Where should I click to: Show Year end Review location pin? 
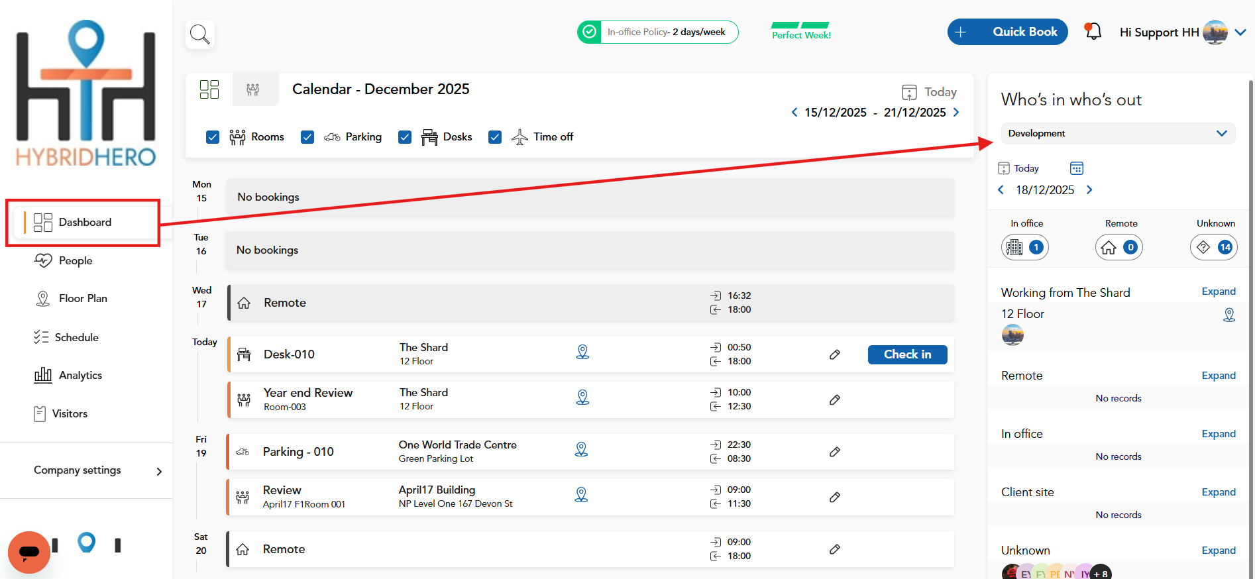click(582, 397)
